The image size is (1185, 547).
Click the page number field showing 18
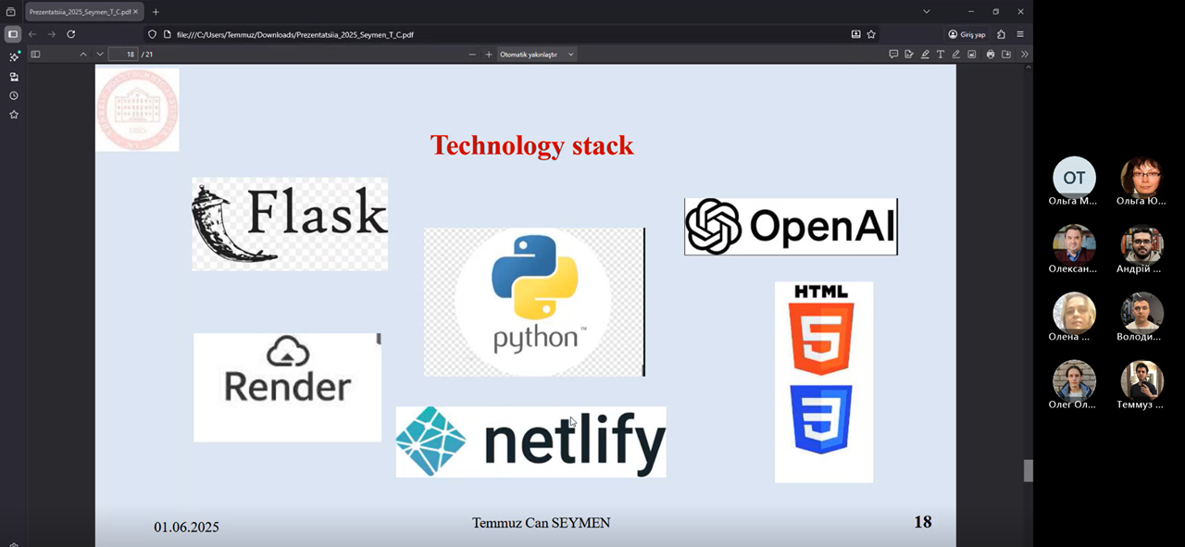pos(123,55)
